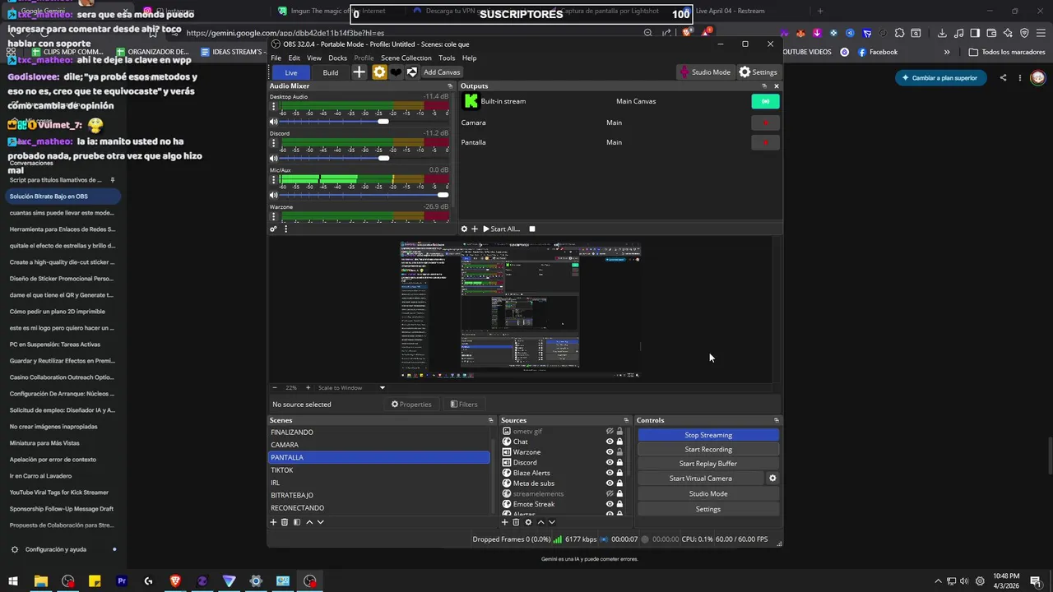Click Start Virtual Camera button

click(700, 479)
